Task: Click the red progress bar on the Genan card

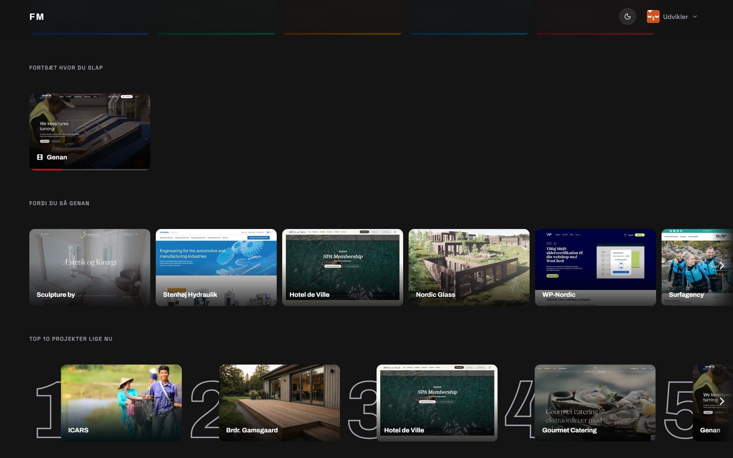Action: tap(46, 169)
